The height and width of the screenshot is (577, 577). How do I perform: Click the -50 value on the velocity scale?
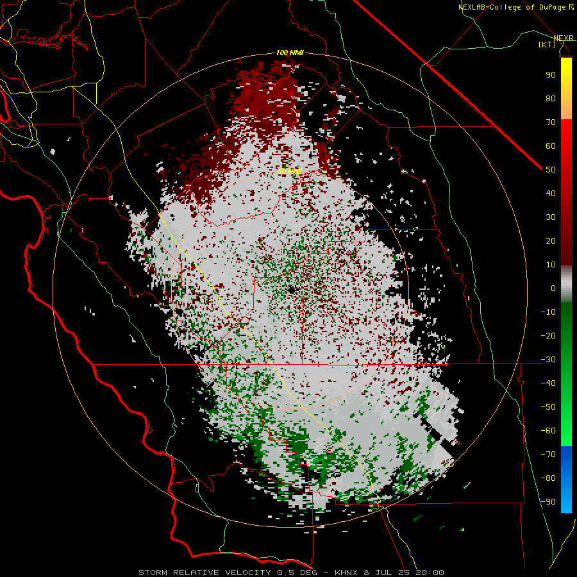point(548,407)
